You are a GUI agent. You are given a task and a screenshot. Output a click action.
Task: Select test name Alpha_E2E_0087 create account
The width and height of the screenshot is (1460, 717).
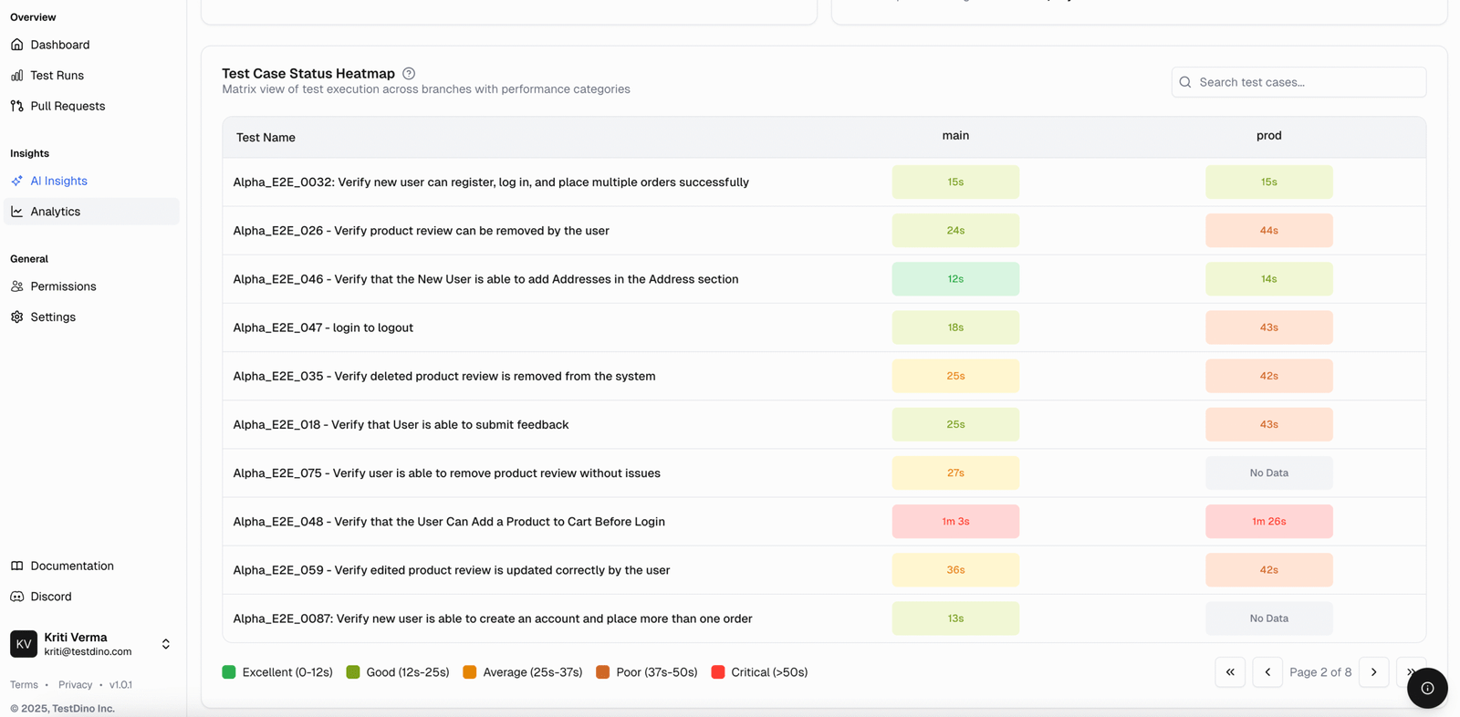coord(493,618)
